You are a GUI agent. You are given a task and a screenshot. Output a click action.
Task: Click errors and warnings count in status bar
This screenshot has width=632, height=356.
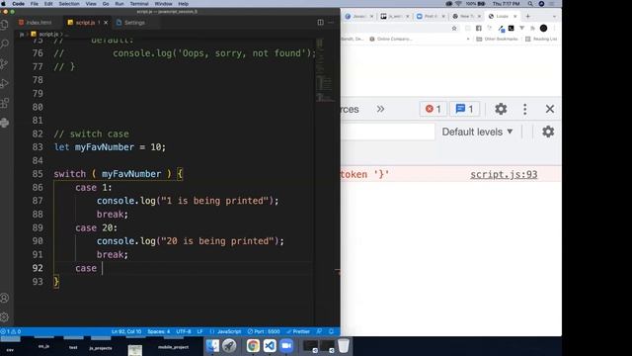(x=11, y=331)
